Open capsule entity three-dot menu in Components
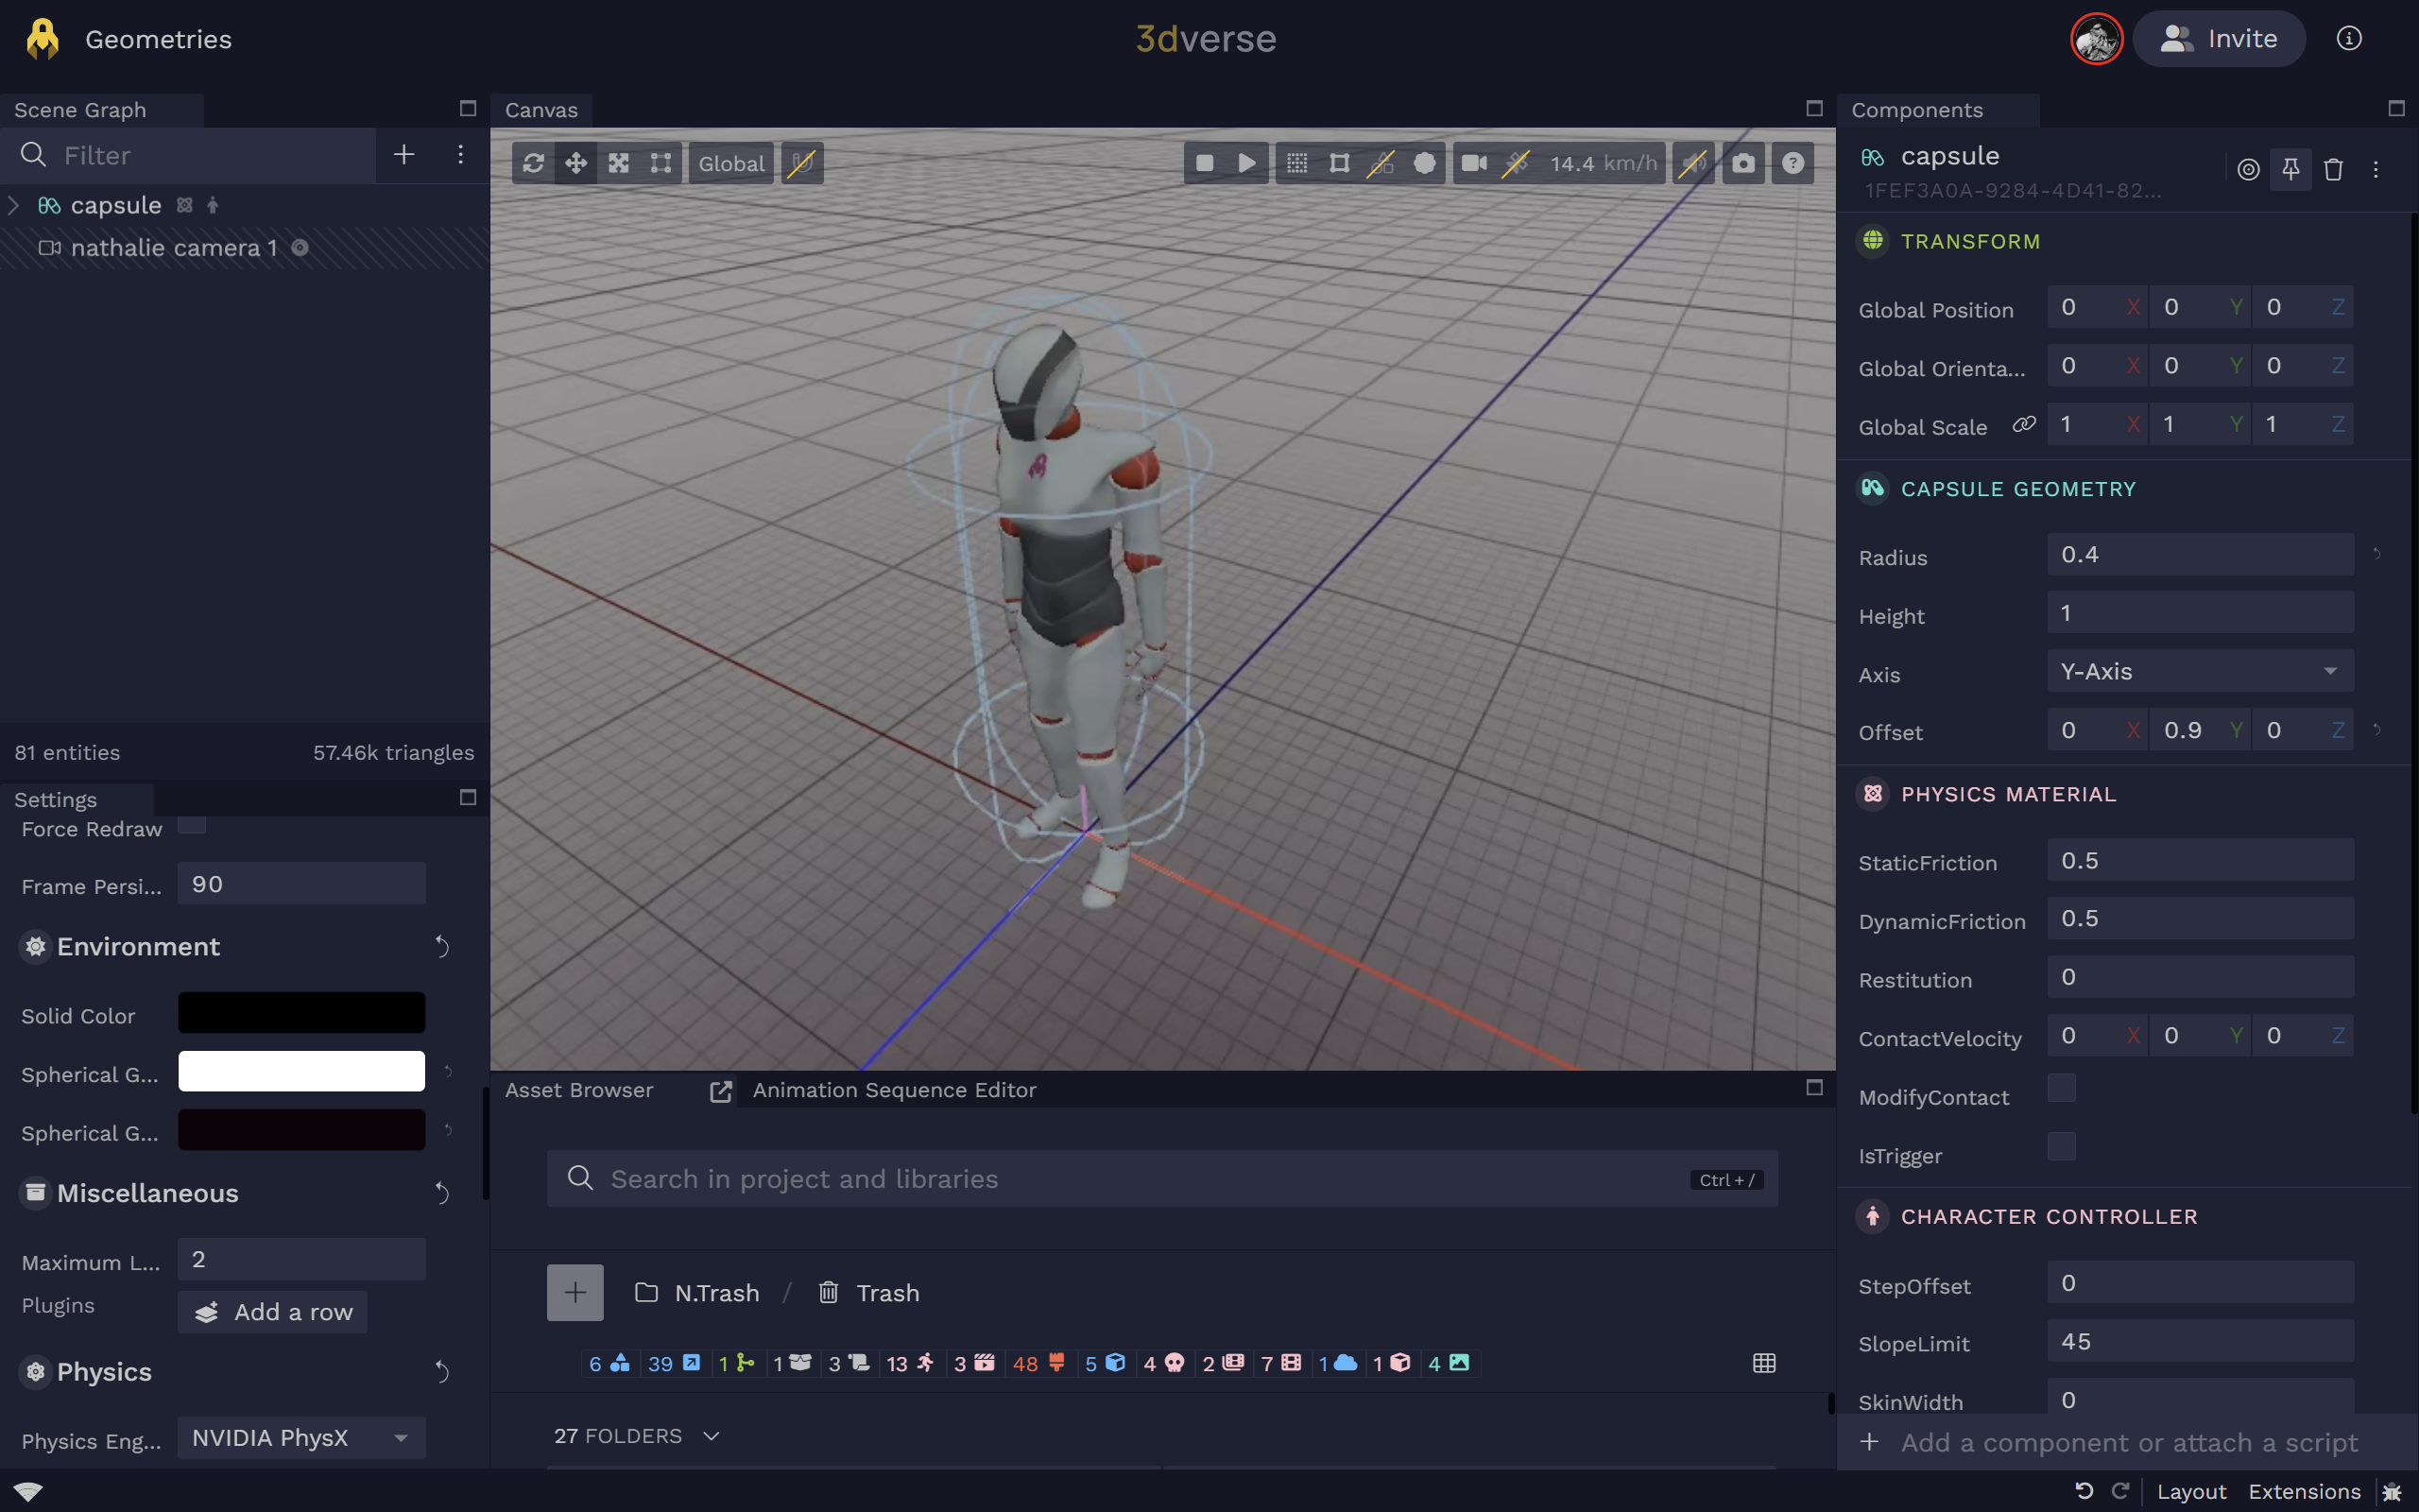Screen dimensions: 2419x1512 pyautogui.click(x=2376, y=169)
